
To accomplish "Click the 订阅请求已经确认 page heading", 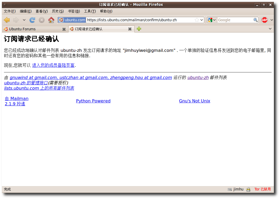I will (31, 39).
